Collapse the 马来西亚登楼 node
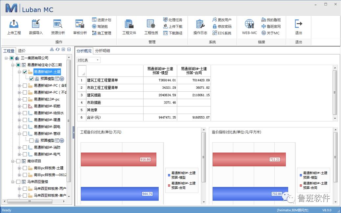341x213 pixels. 12,182
